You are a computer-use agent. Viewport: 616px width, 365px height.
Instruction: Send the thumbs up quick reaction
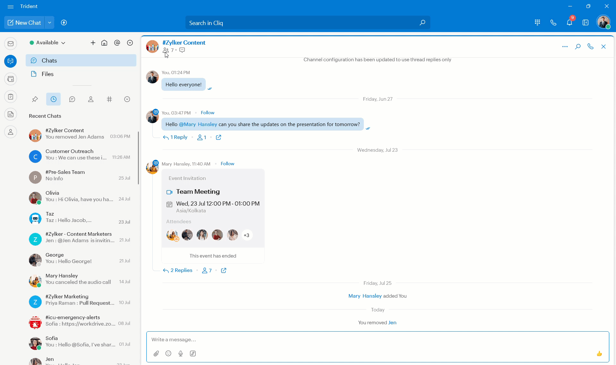click(599, 353)
